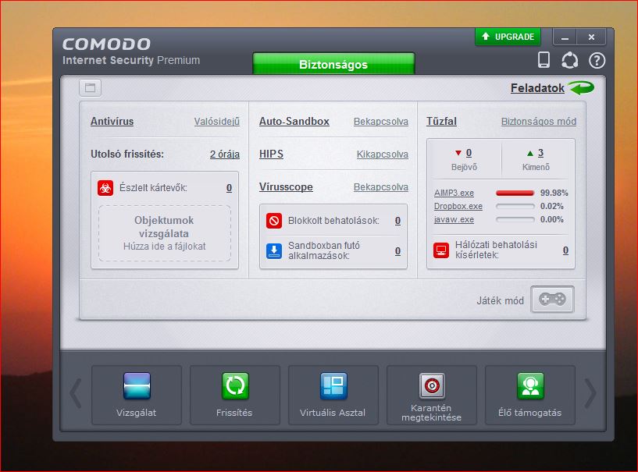Click the sandboxed applications blue icon
The image size is (638, 472).
(x=274, y=251)
